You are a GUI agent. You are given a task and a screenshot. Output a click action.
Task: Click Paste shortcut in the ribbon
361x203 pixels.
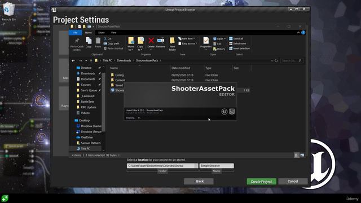(113, 48)
